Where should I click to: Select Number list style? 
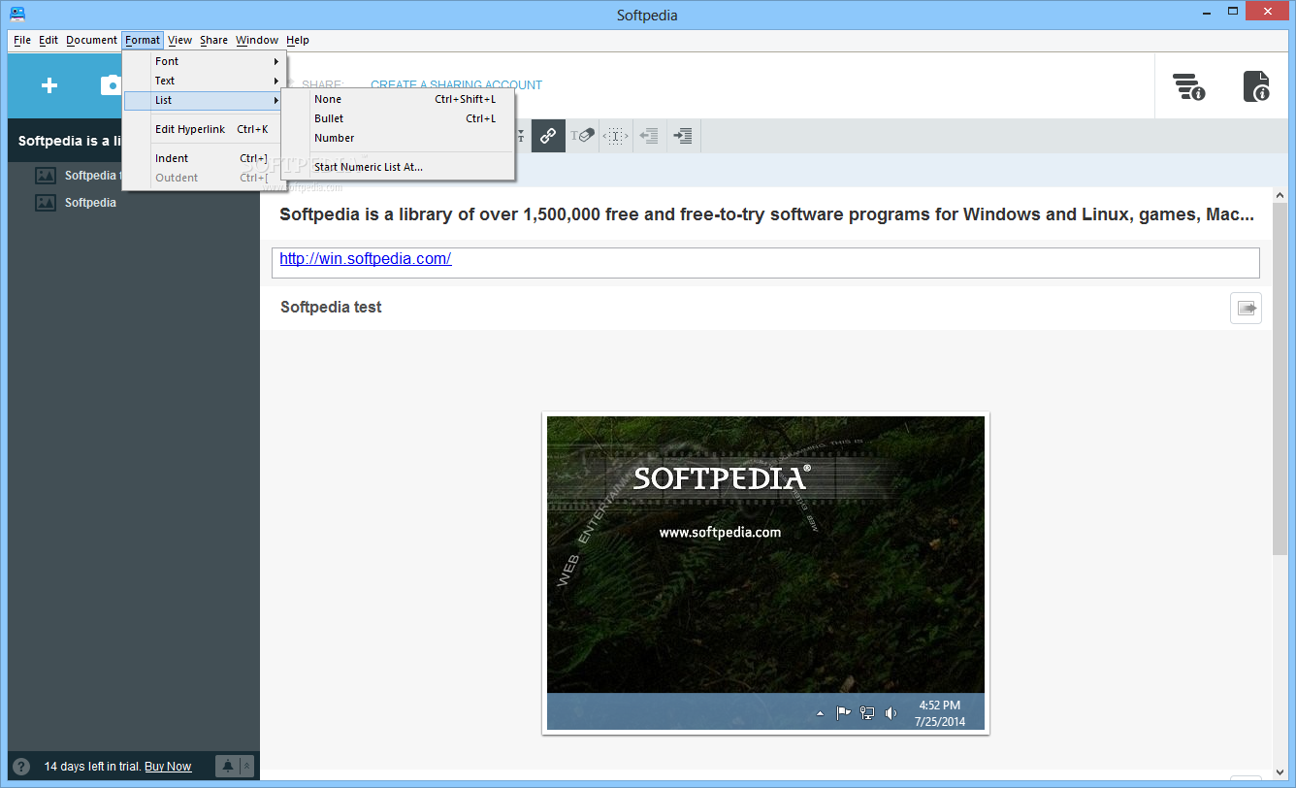point(398,138)
